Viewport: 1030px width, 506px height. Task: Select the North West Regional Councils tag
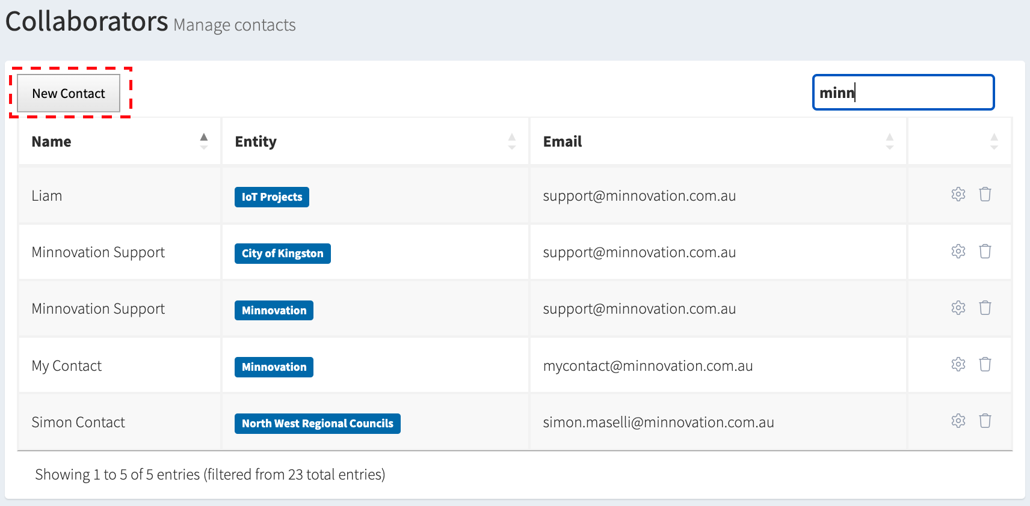coord(317,424)
